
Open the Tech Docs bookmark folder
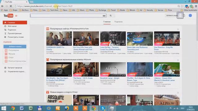click(53, 10)
